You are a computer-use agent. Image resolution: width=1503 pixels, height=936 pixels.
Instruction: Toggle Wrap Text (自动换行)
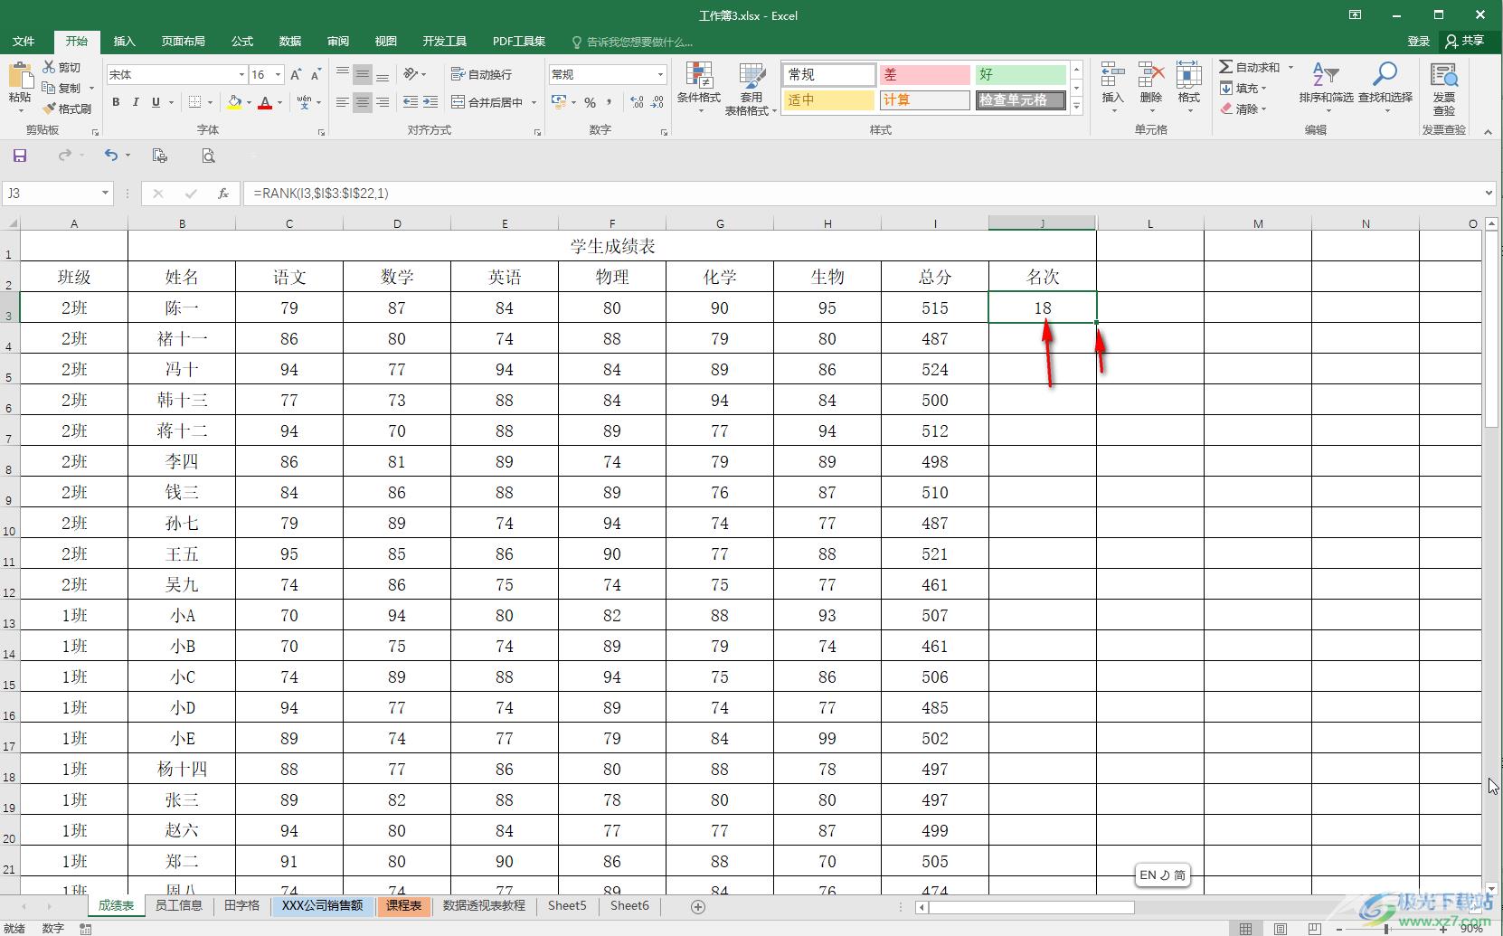click(482, 74)
